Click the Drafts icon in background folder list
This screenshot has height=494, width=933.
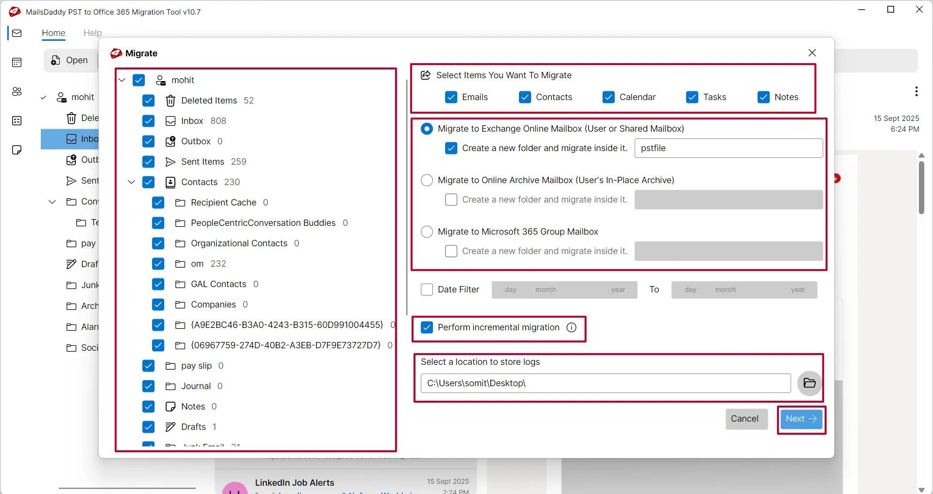[x=71, y=264]
